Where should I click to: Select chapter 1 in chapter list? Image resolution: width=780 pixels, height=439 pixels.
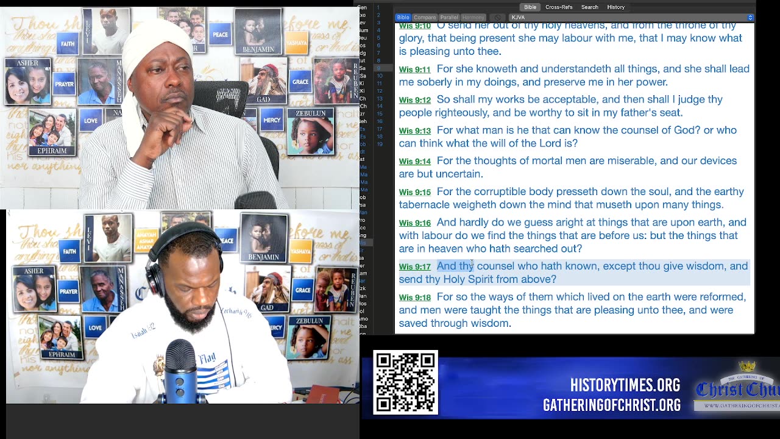(378, 8)
